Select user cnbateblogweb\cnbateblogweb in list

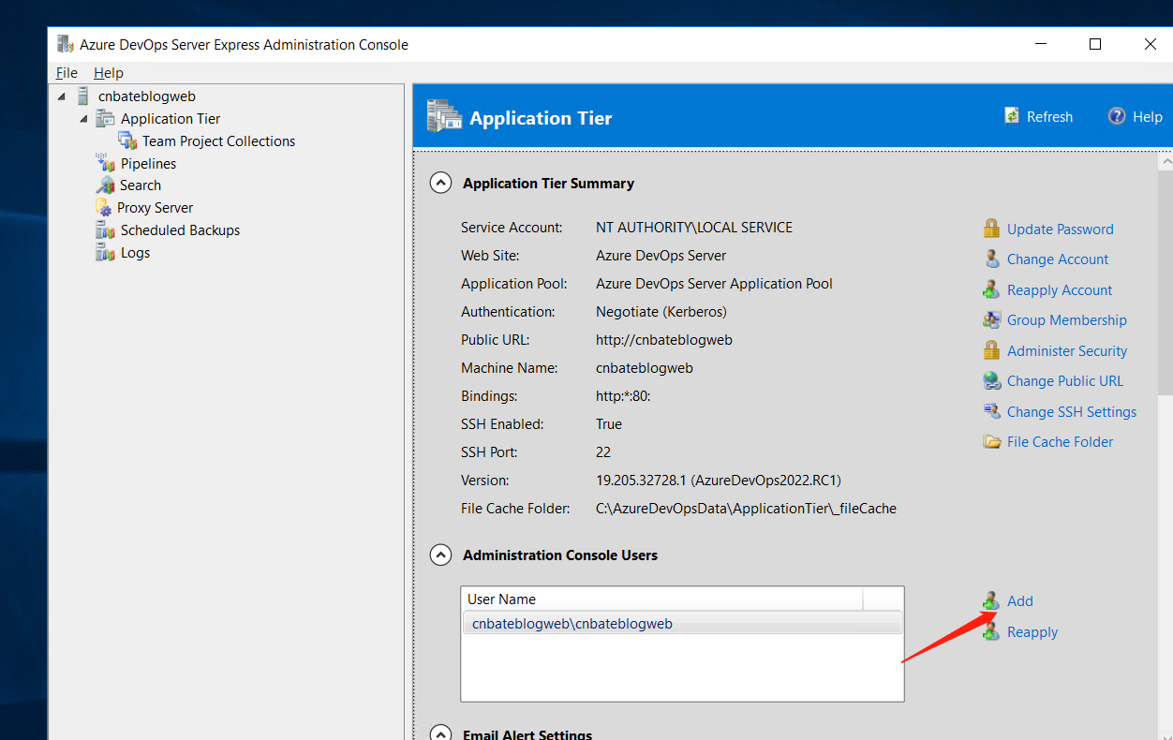coord(682,624)
